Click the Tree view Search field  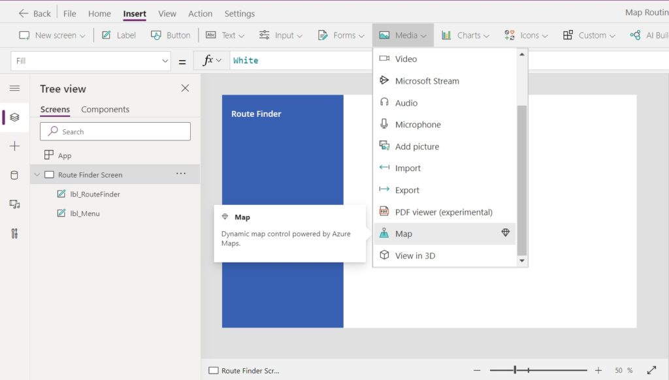pos(115,131)
